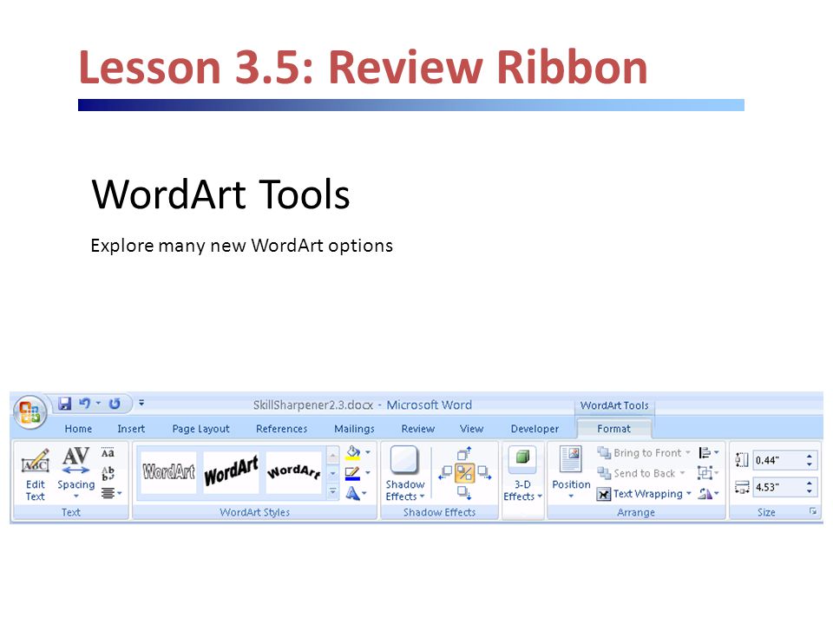The image size is (833, 625).
Task: Open the References tab
Action: click(281, 429)
